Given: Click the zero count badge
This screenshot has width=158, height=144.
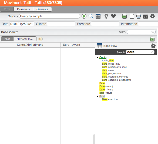Looking at the screenshot, I should coord(40,39).
